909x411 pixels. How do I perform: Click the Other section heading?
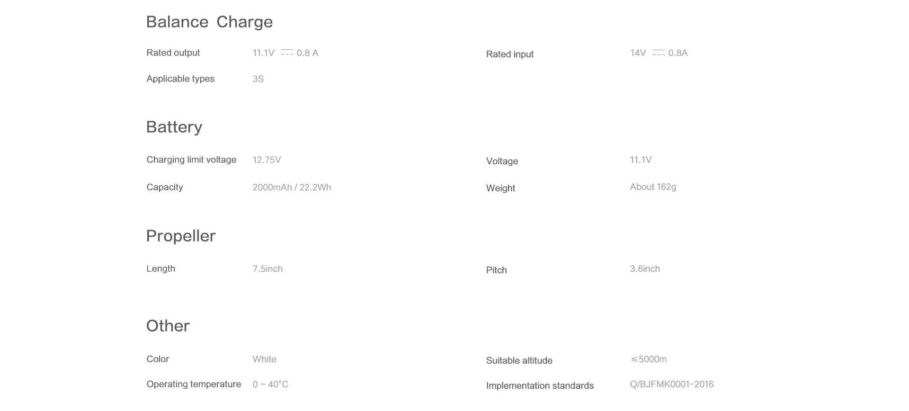(x=168, y=326)
